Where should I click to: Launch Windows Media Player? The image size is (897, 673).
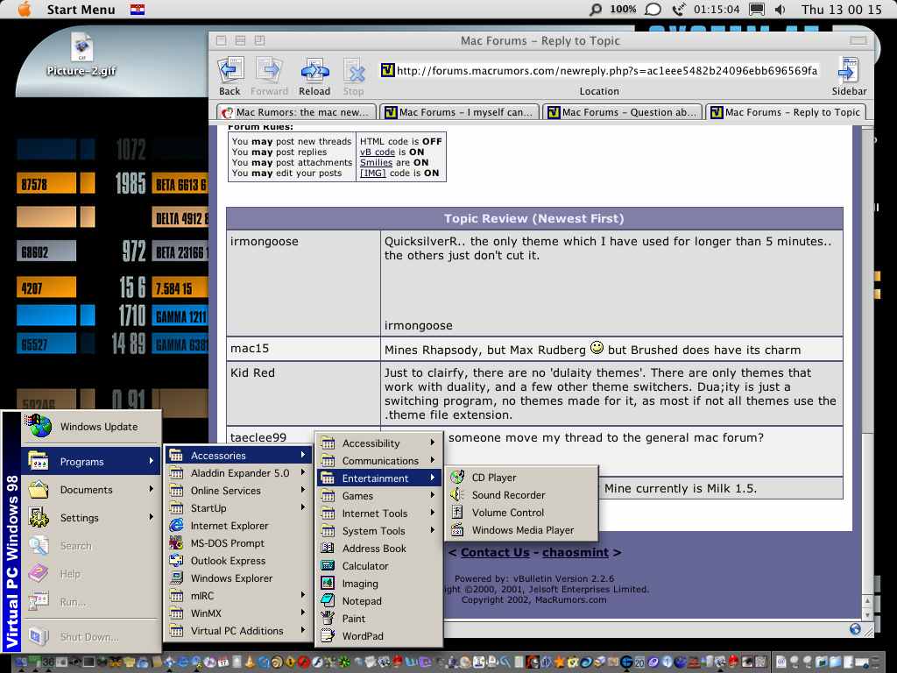click(x=522, y=530)
